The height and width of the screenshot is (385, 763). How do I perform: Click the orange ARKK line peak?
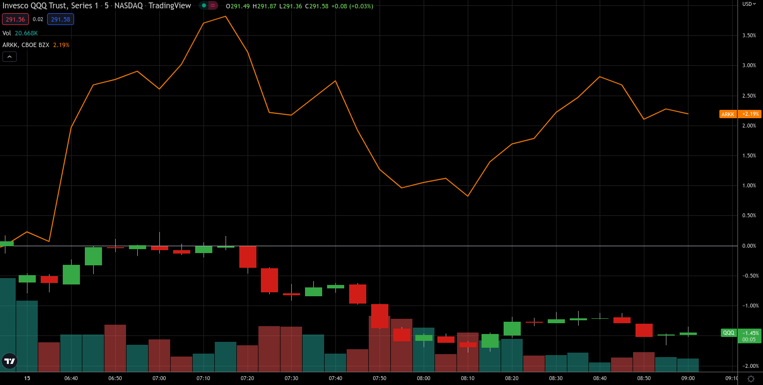click(x=225, y=17)
